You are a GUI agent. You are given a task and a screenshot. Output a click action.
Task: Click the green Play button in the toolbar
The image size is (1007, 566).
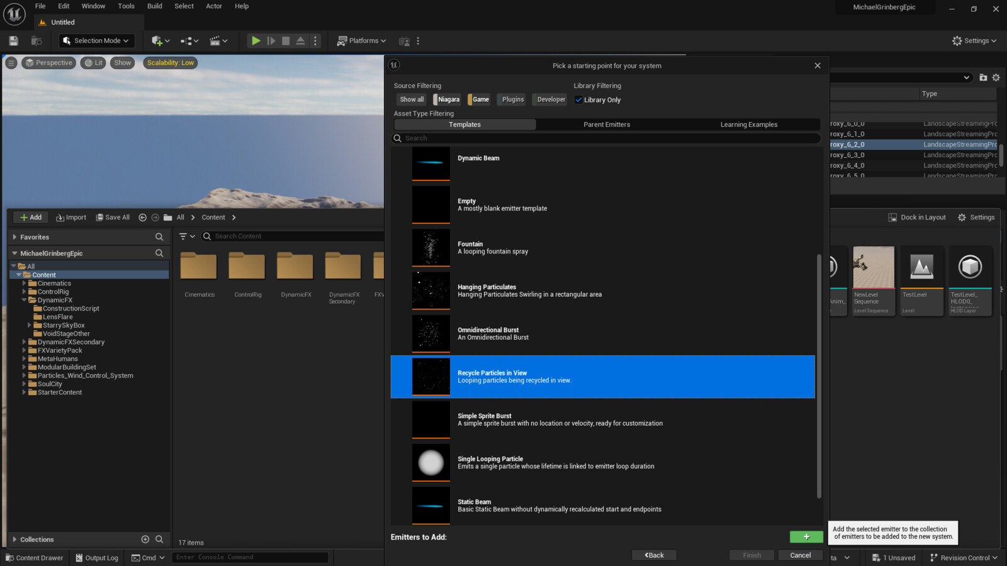click(x=256, y=41)
